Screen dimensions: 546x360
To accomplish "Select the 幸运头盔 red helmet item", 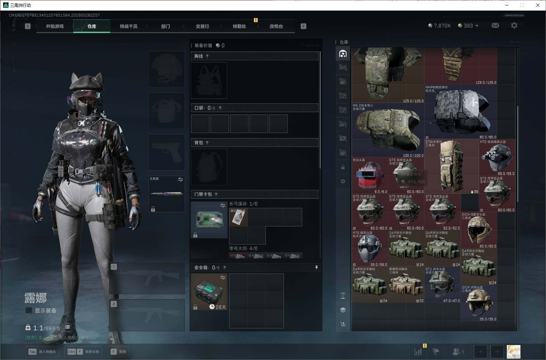I will click(370, 176).
